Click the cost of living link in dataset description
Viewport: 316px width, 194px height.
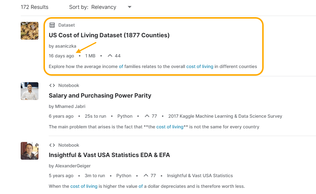(x=200, y=66)
